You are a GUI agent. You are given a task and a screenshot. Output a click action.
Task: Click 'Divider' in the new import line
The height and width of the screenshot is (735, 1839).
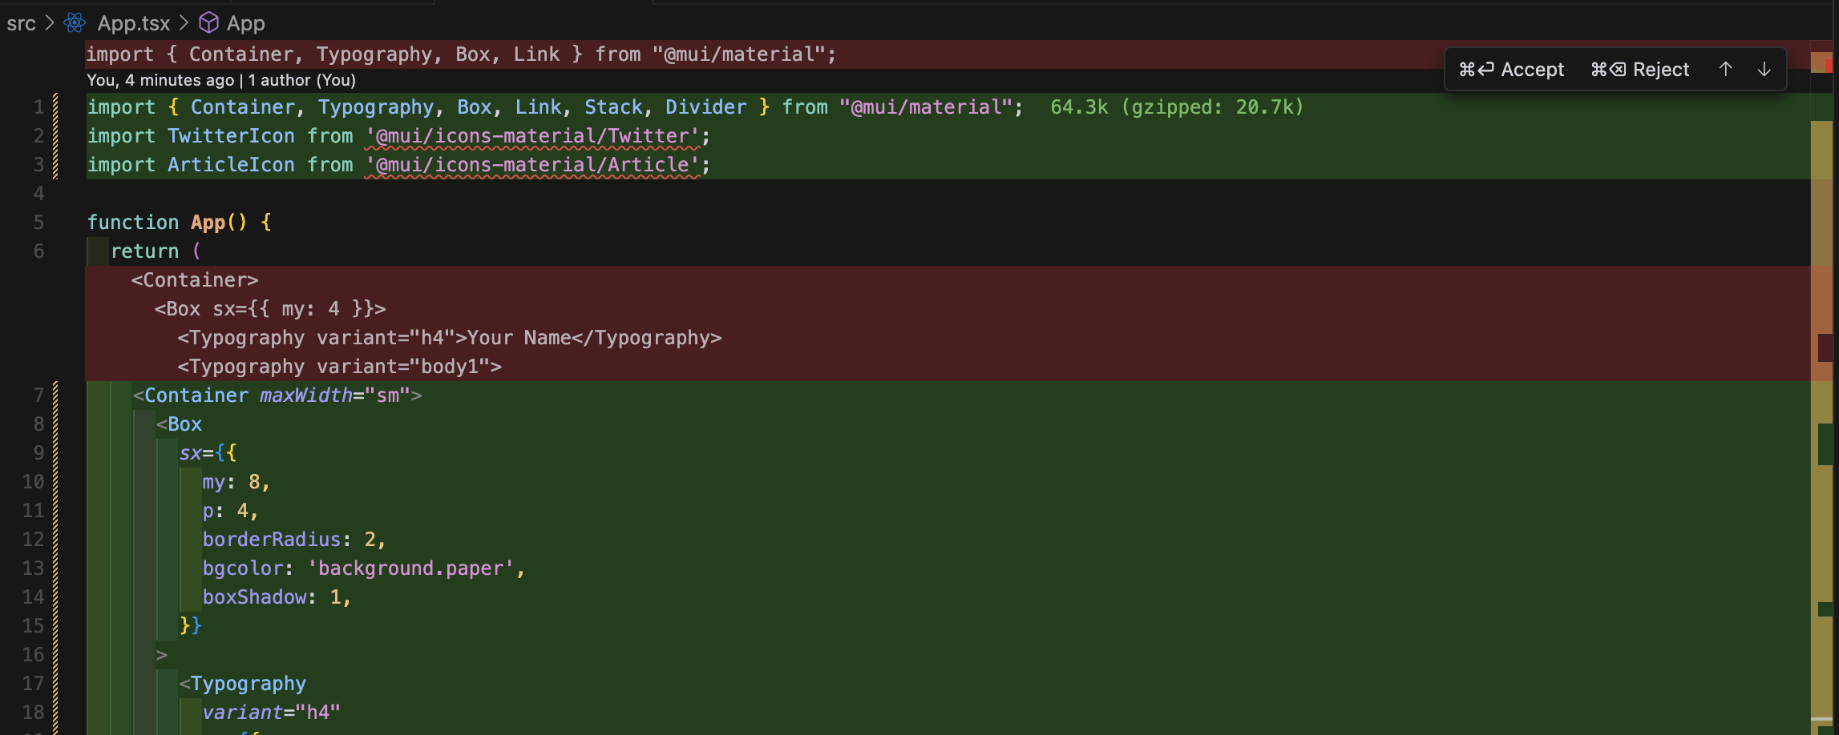pos(705,107)
